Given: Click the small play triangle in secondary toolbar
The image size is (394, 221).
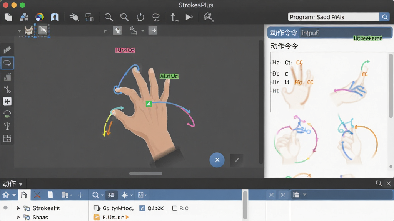Looking at the screenshot, I should pos(105,31).
